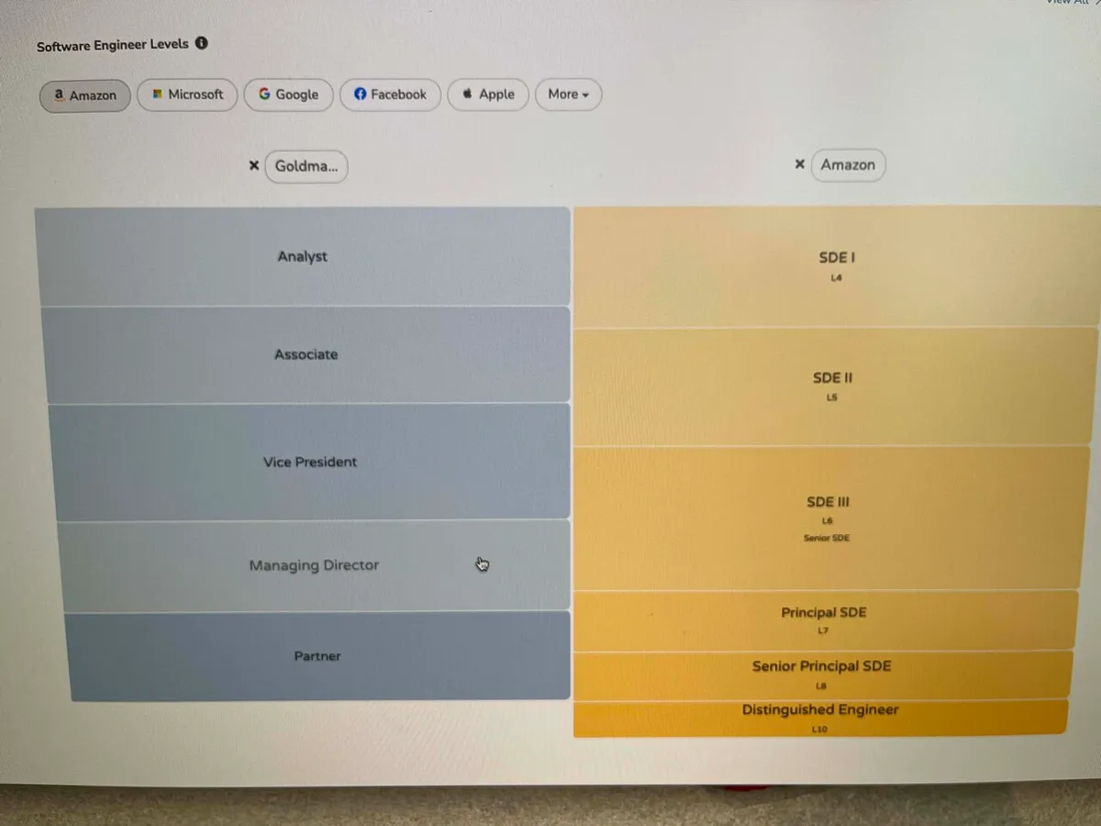
Task: Select the Amazon company chip
Action: tap(84, 95)
